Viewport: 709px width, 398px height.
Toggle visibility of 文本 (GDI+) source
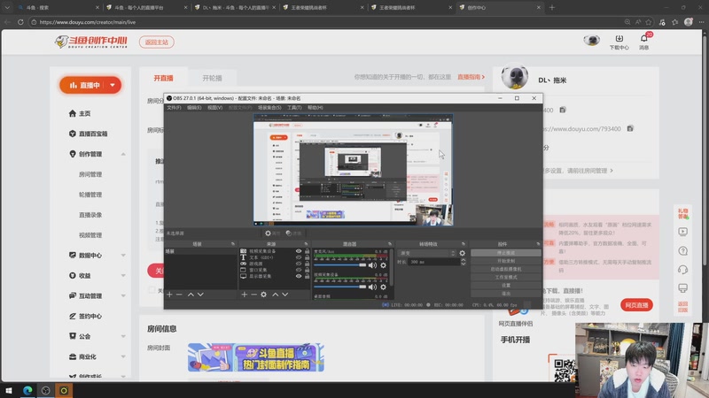[x=299, y=257]
